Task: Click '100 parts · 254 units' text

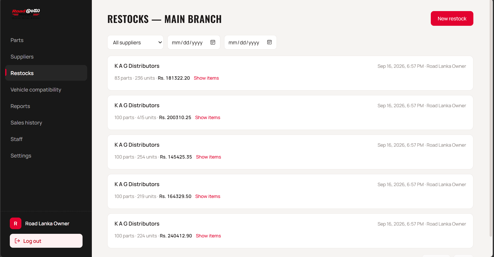Action: (x=136, y=157)
